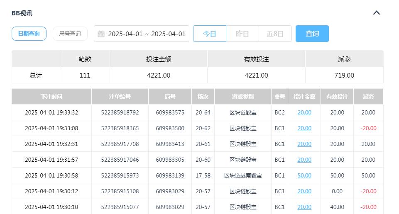Select the 今日 date tab

pos(210,34)
